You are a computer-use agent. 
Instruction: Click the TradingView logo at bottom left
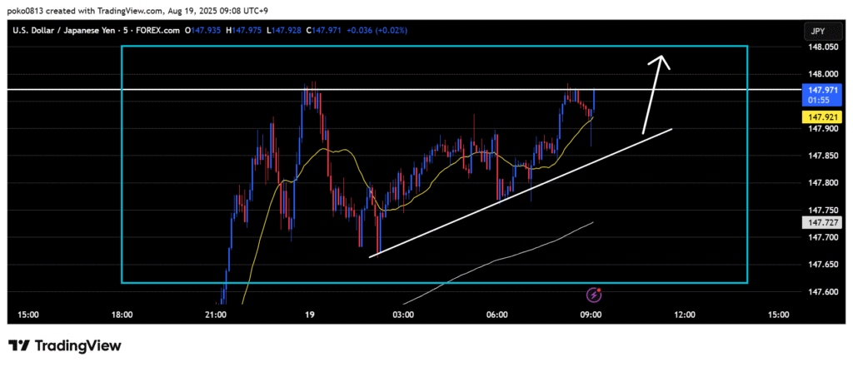coord(65,345)
